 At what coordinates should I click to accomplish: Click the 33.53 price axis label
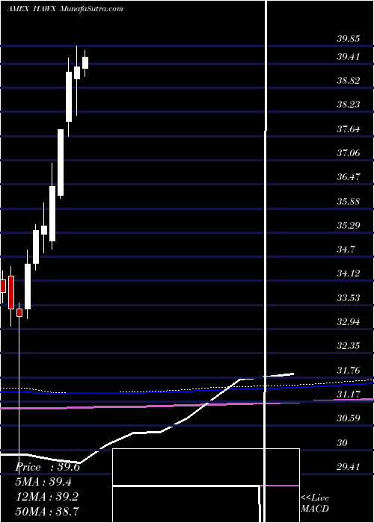[349, 297]
